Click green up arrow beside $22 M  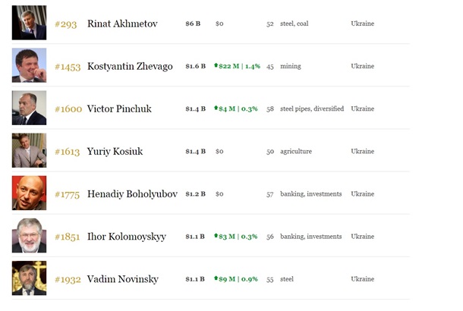pos(216,66)
